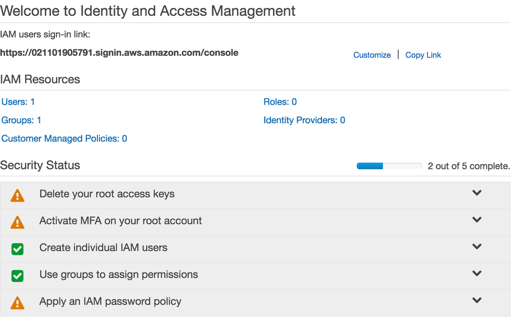Open the Groups: 1 resource link
523x318 pixels.
click(21, 120)
